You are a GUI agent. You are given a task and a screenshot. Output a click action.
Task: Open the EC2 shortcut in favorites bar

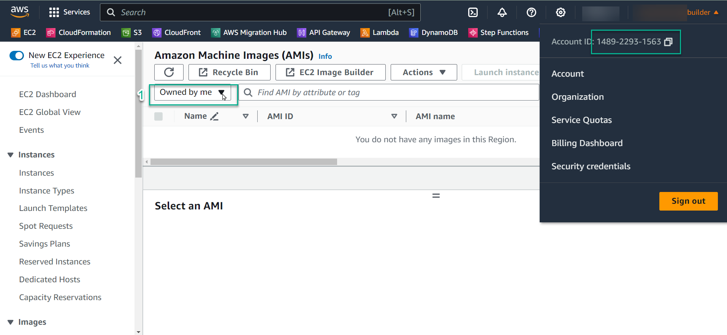pos(24,33)
